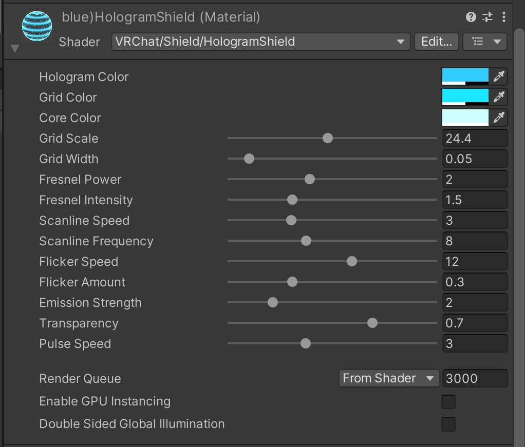The image size is (525, 447).
Task: Click the Scanline Frequency value field 8
Action: point(475,241)
